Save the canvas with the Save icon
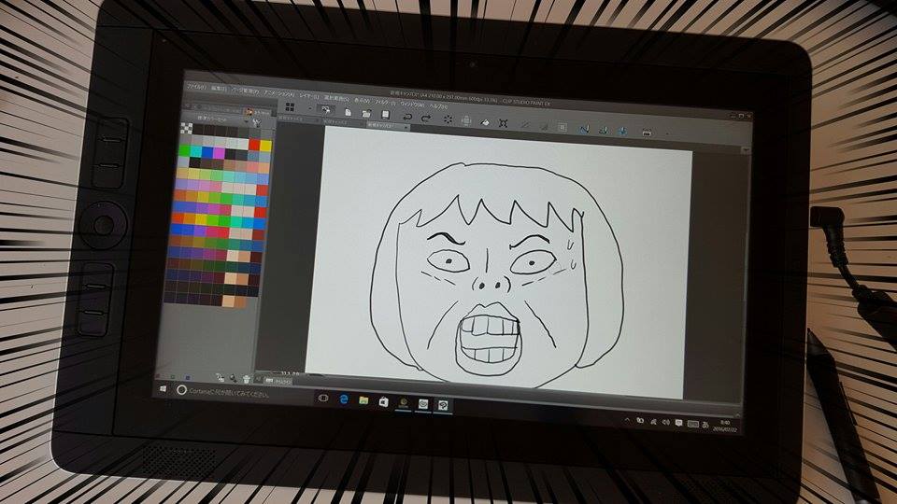The width and height of the screenshot is (897, 504). pyautogui.click(x=385, y=115)
